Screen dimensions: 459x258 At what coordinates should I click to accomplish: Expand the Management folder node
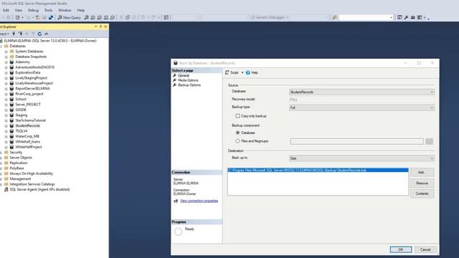click(1, 179)
